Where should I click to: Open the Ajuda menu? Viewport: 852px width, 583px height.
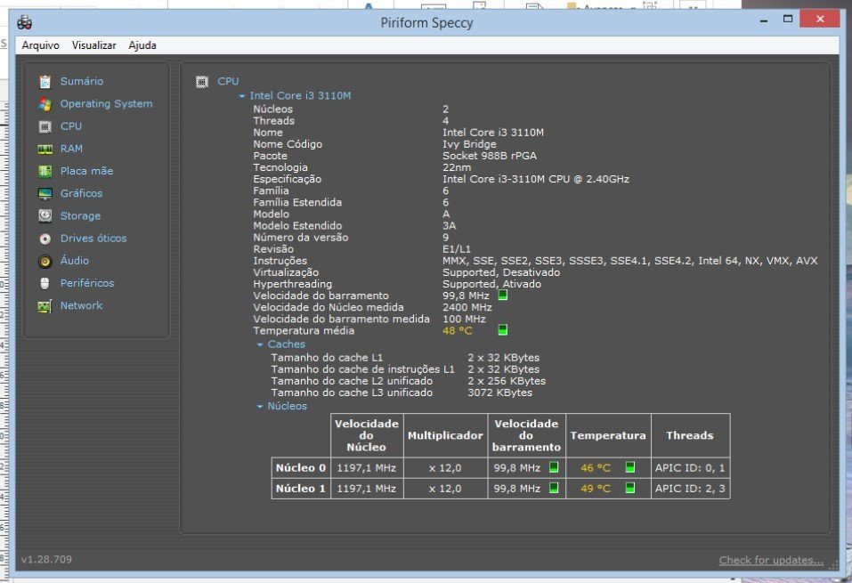click(142, 45)
